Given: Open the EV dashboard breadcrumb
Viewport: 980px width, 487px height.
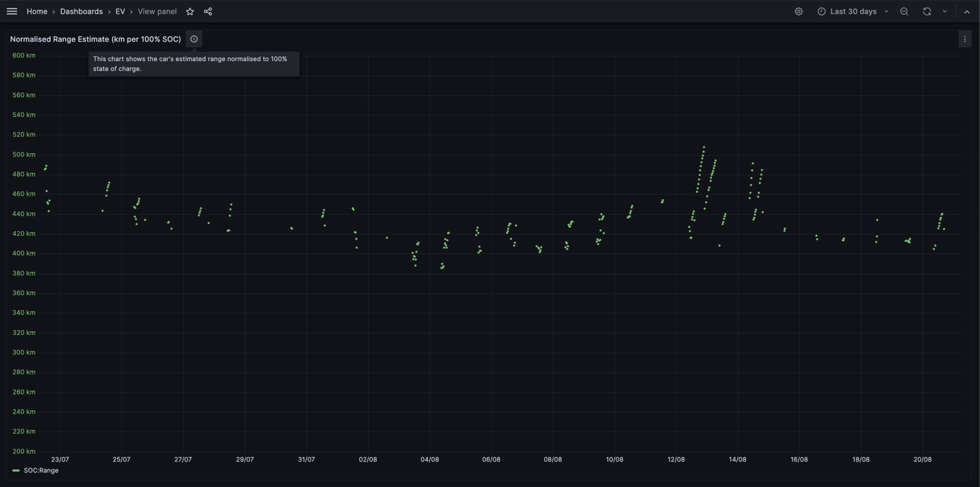Looking at the screenshot, I should coord(120,11).
